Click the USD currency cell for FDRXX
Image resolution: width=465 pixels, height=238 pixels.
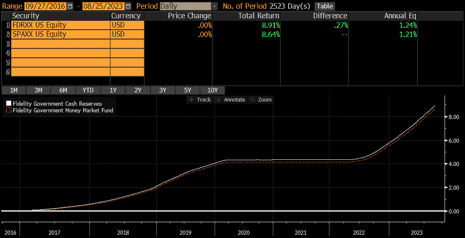(x=127, y=25)
